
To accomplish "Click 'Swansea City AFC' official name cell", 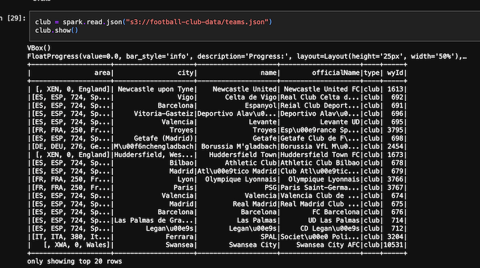I will point(328,245).
